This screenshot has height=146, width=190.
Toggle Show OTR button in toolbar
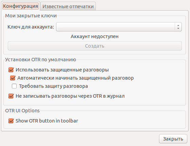tap(11, 121)
